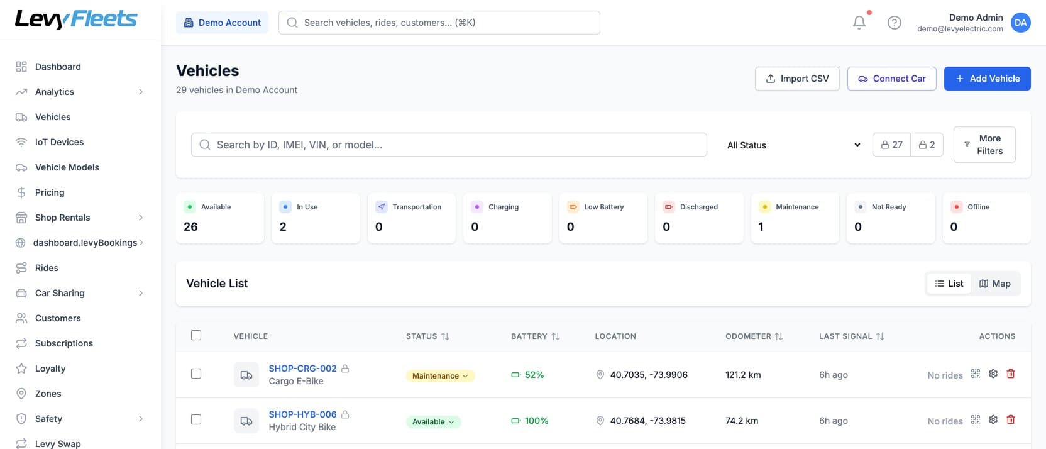The image size is (1046, 449).
Task: Focus the global search vehicles, rides field
Action: (439, 23)
